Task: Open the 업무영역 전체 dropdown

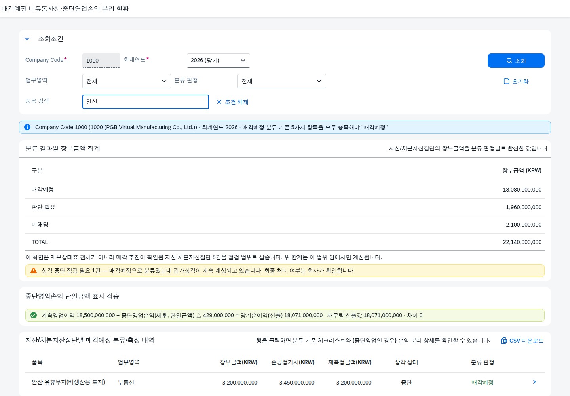Action: click(127, 81)
